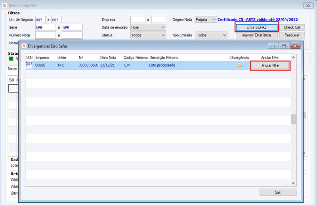Click Imprimir Estatística button

click(x=256, y=35)
